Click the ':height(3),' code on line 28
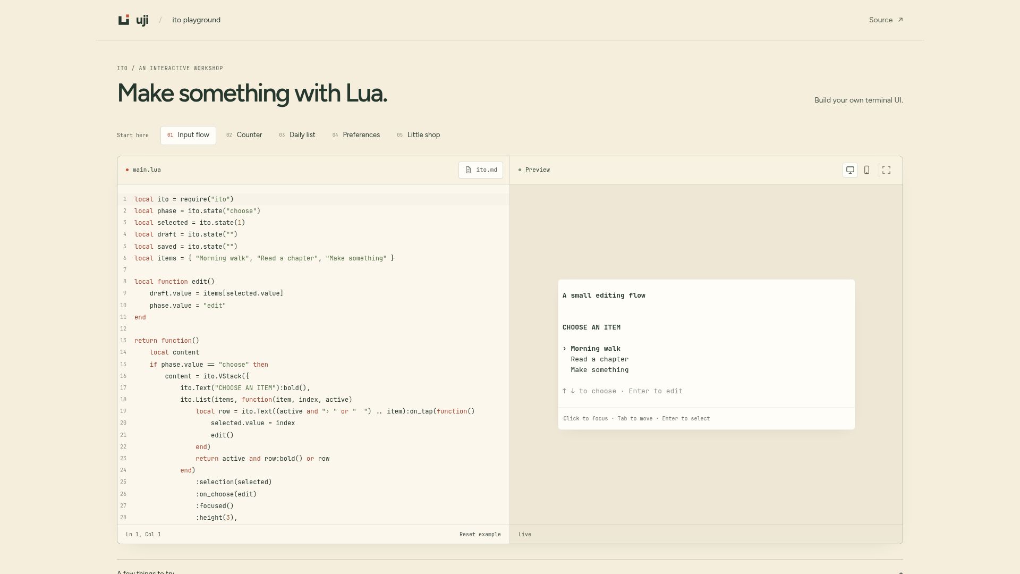1020x574 pixels. click(x=216, y=518)
